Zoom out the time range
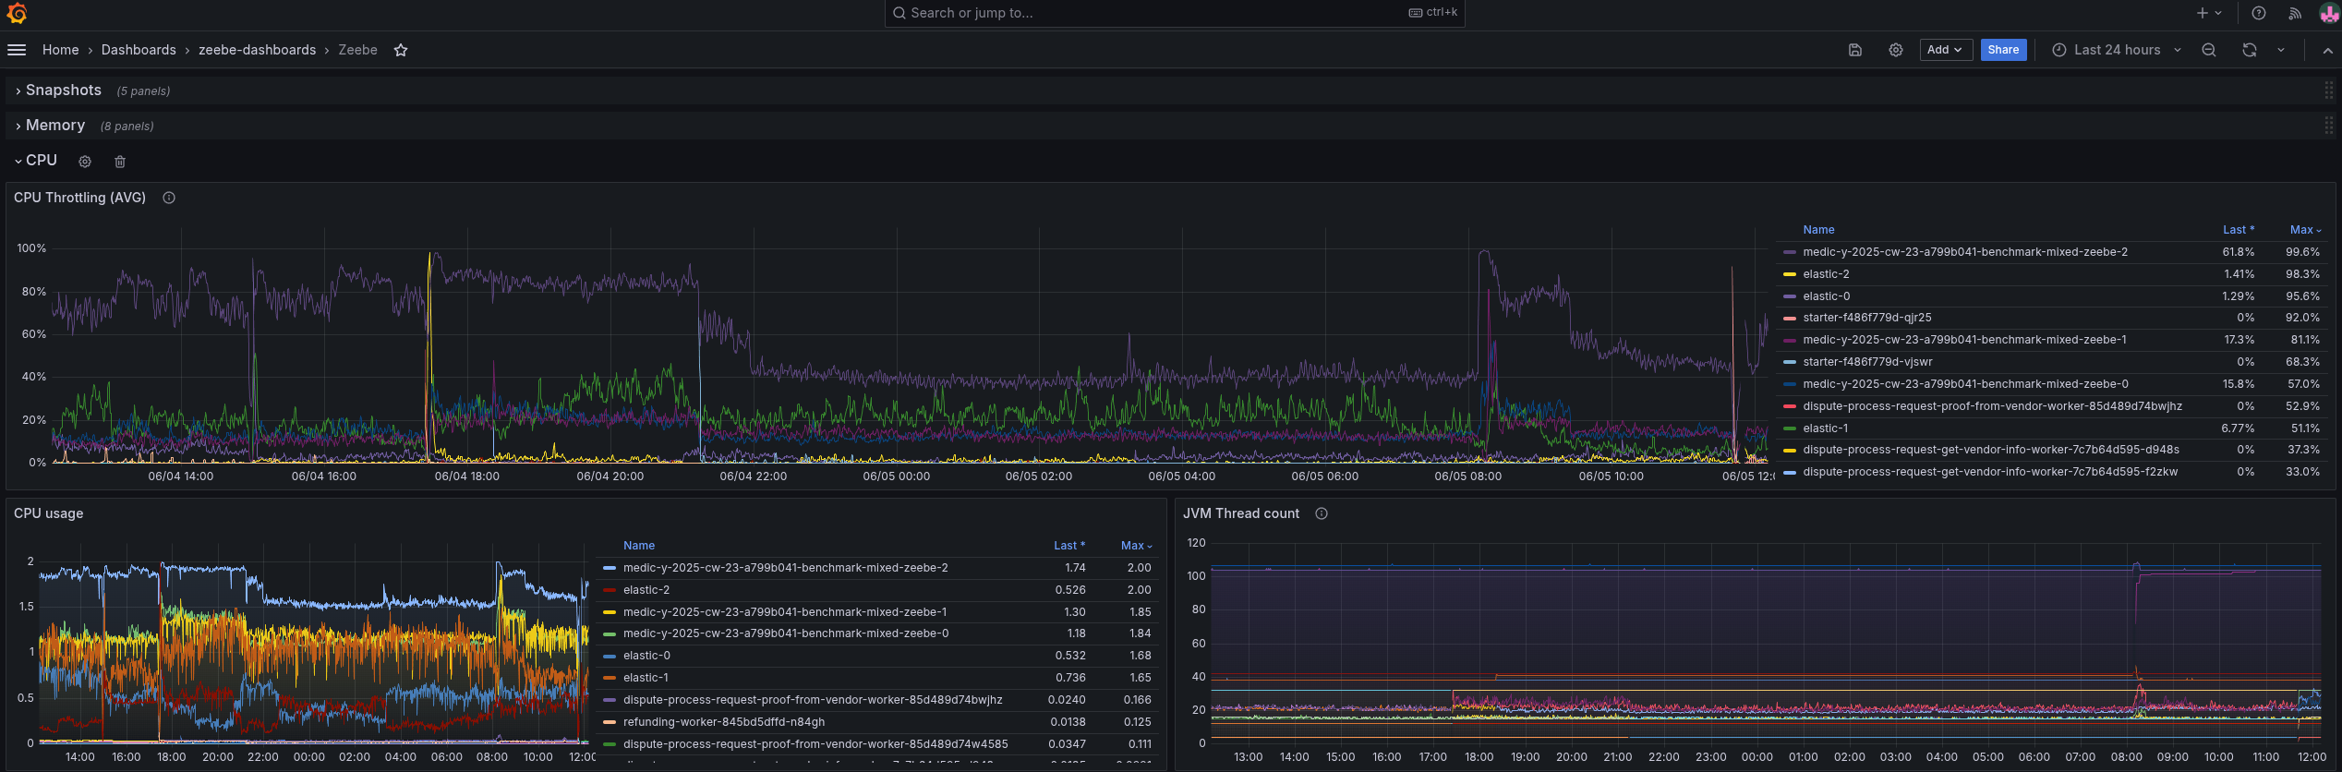This screenshot has width=2342, height=772. coord(2209,50)
